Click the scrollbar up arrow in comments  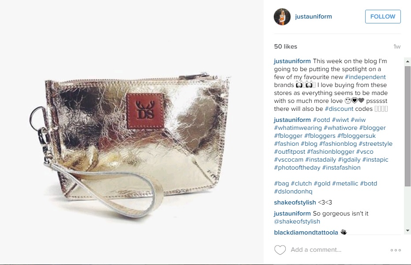[407, 61]
